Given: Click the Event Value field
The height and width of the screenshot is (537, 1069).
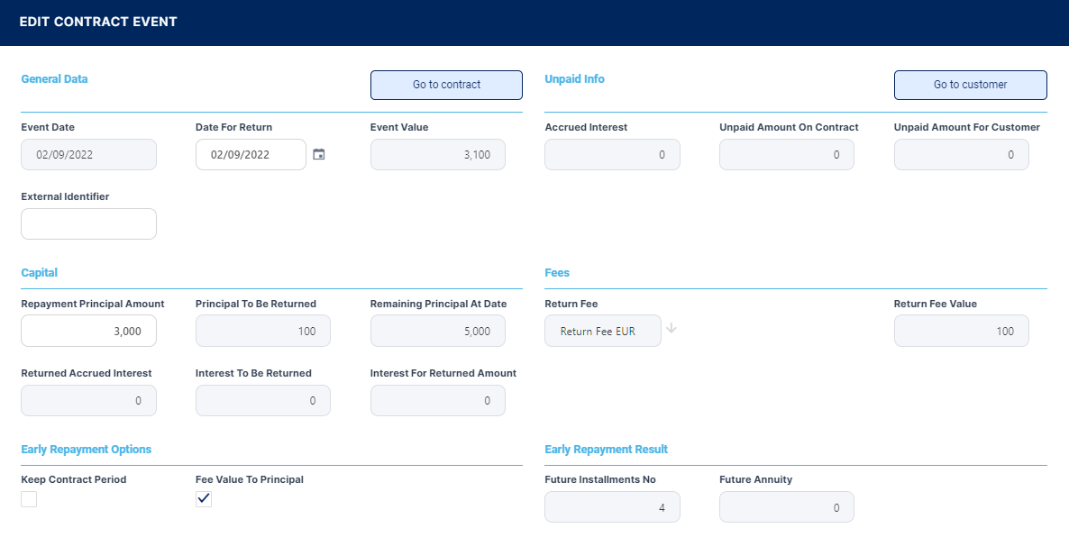Looking at the screenshot, I should tap(437, 155).
